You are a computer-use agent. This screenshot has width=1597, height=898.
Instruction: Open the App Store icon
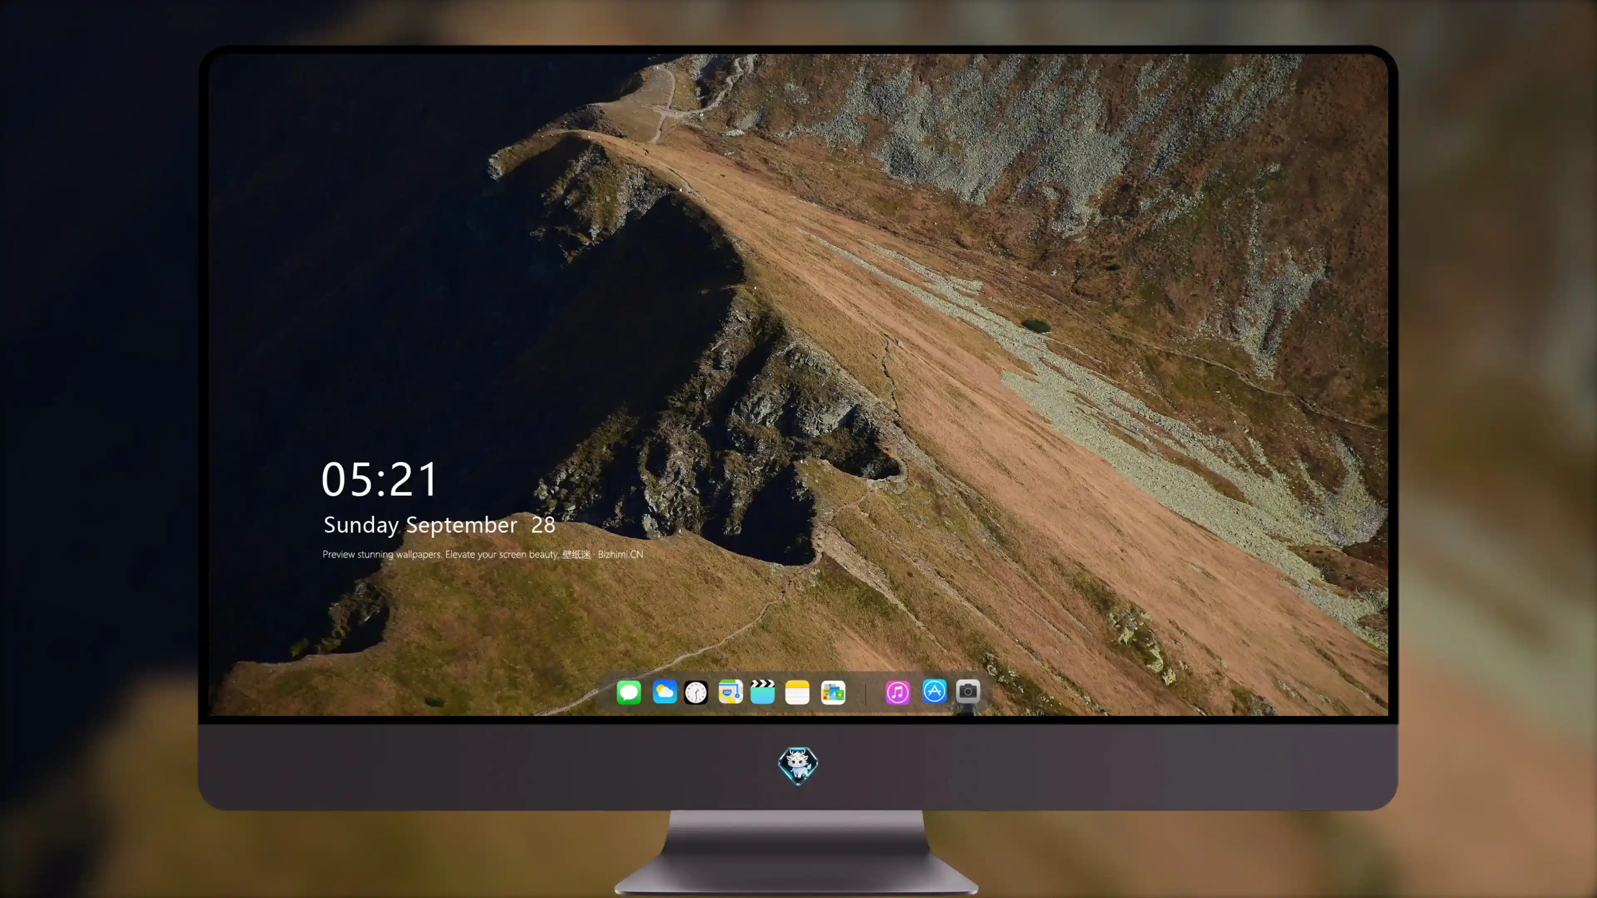[934, 691]
